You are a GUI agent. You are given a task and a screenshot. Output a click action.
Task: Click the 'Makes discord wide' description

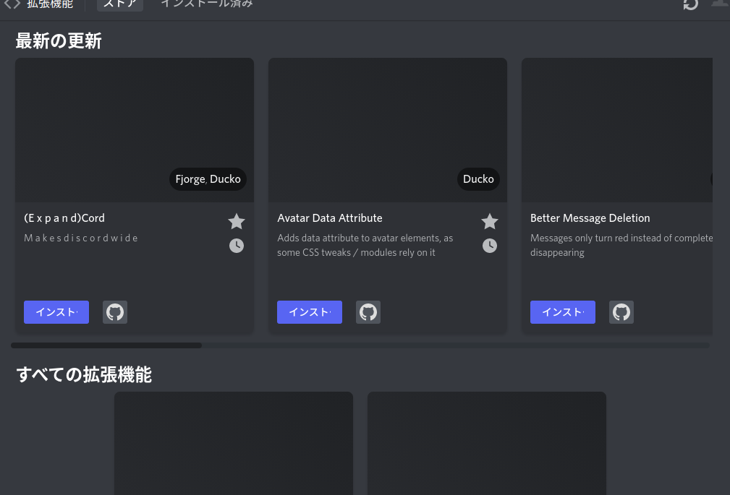coord(81,238)
